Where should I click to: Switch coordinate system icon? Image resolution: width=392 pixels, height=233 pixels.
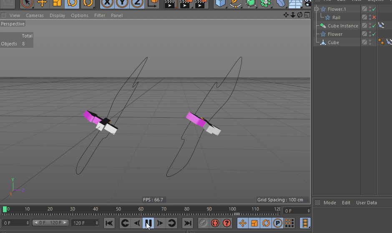coord(153,3)
